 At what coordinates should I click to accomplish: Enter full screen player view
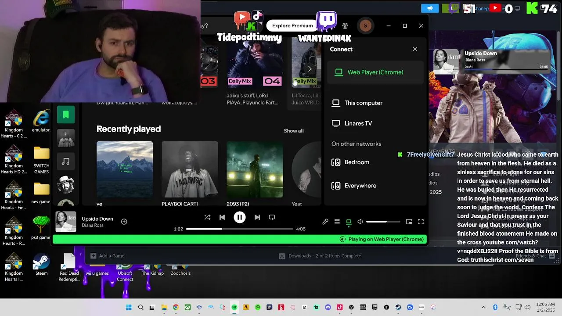[x=421, y=222]
